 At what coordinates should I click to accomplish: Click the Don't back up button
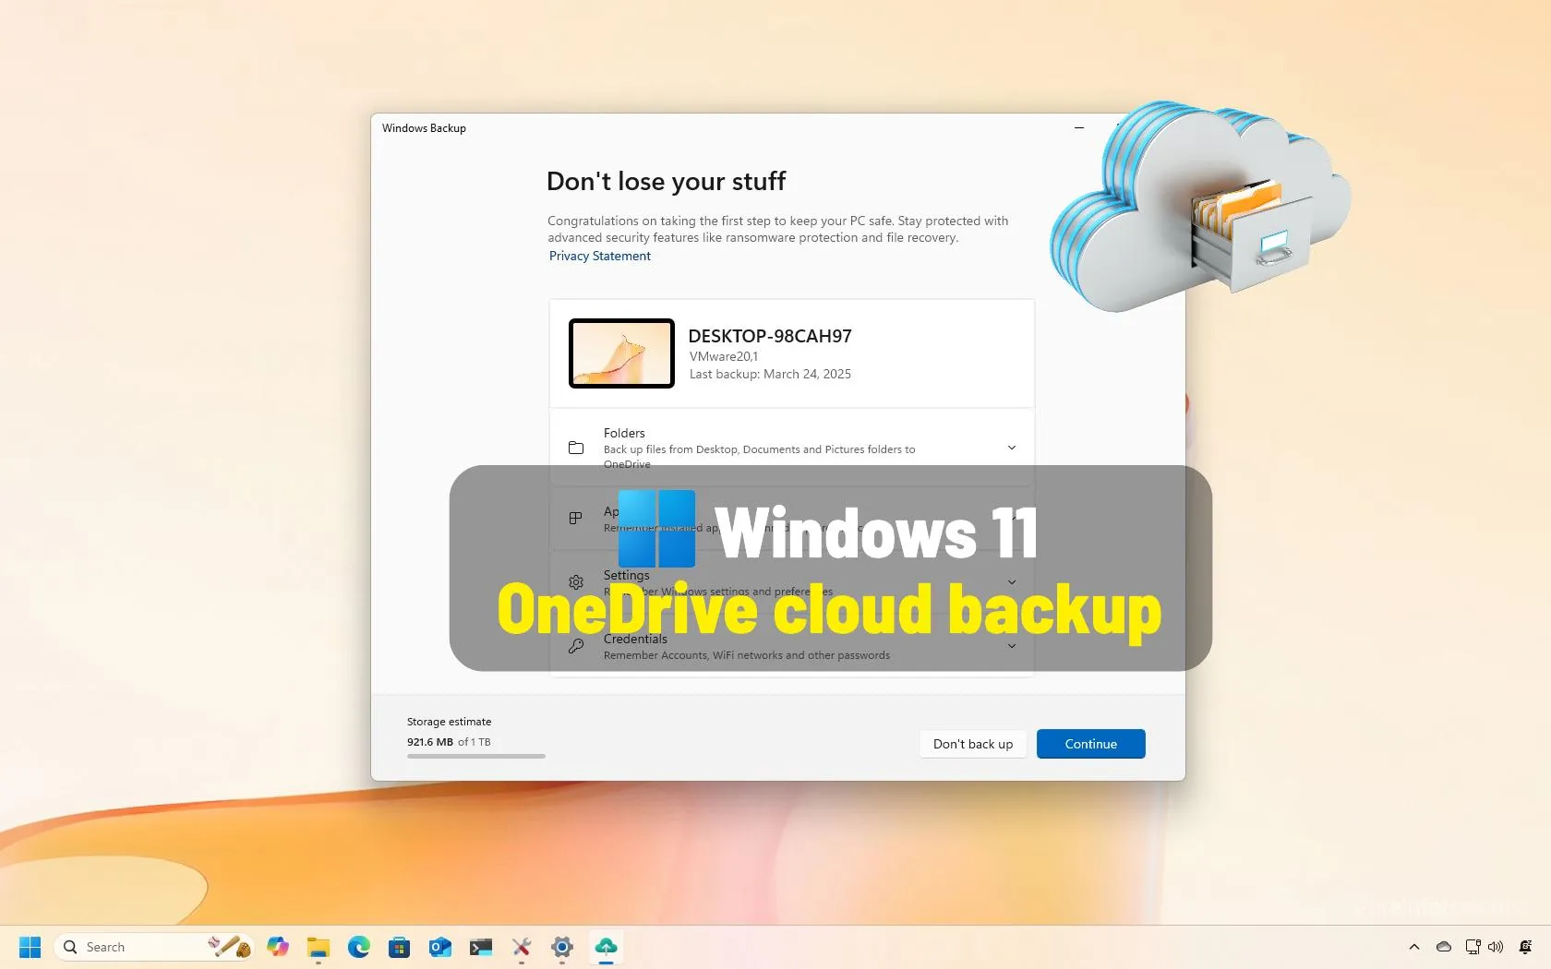coord(973,744)
